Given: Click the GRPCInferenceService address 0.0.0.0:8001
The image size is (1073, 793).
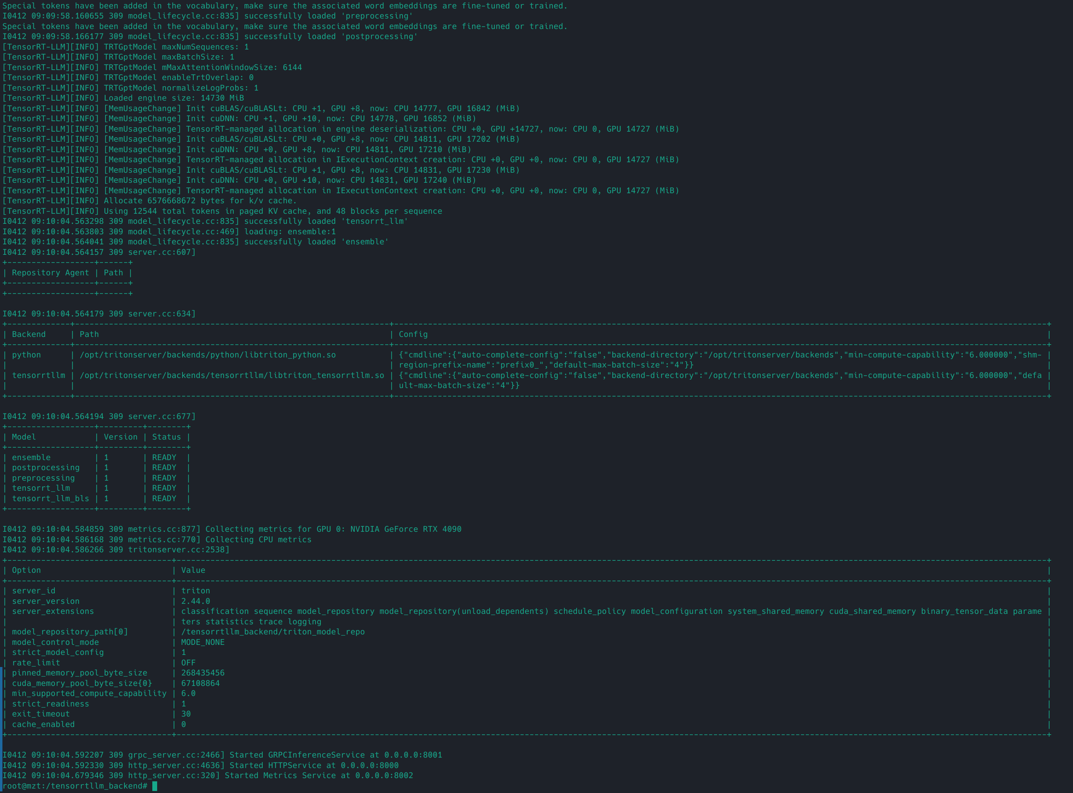Looking at the screenshot, I should pyautogui.click(x=413, y=755).
